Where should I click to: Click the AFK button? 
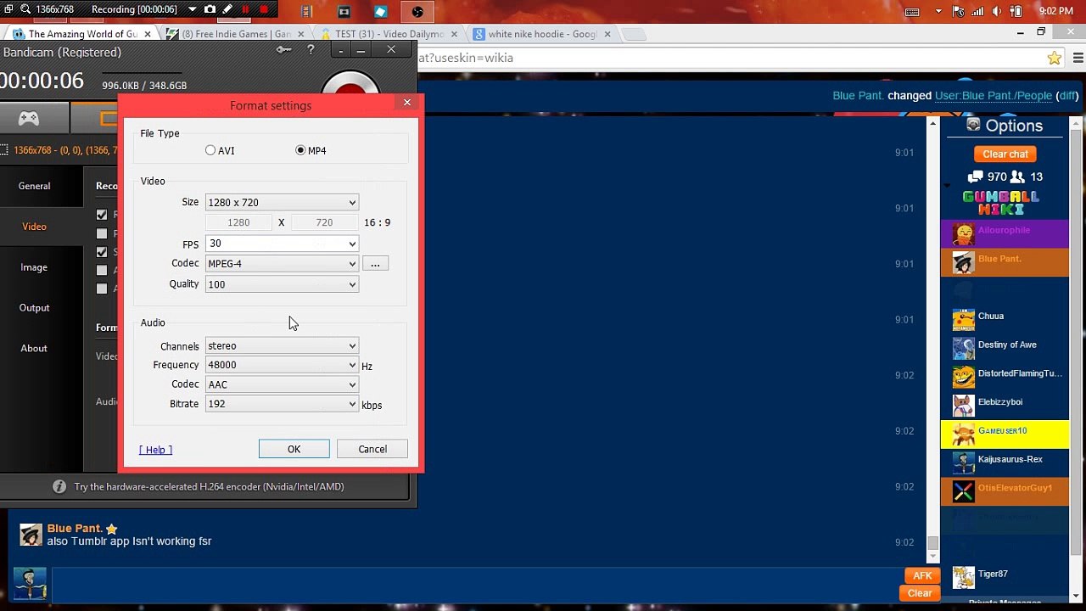tap(922, 575)
